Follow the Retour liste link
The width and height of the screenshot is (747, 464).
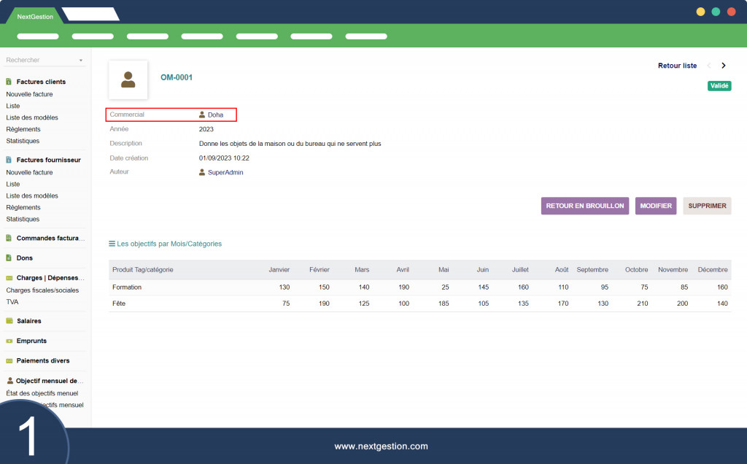tap(677, 66)
